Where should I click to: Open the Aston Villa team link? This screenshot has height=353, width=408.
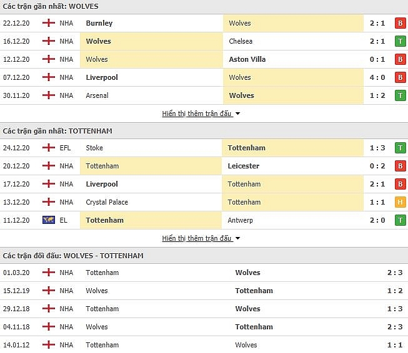point(247,59)
